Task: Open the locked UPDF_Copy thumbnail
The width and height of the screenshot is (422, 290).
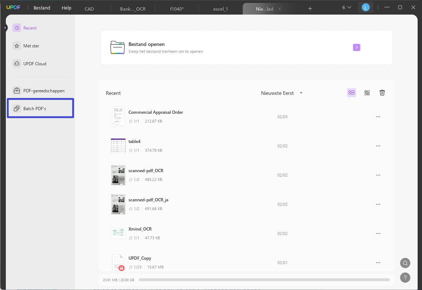Action: [118, 263]
